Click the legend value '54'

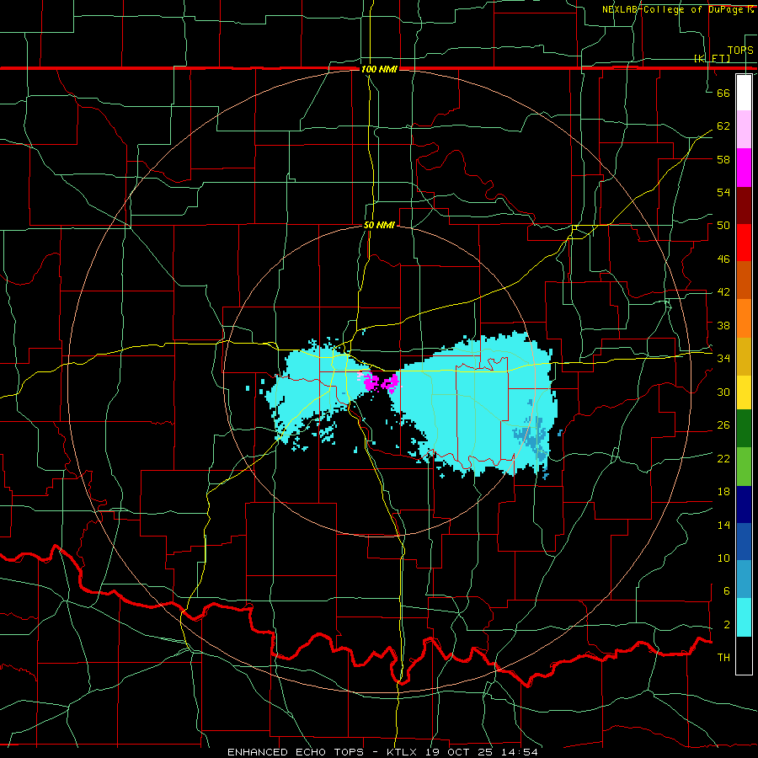tap(723, 192)
